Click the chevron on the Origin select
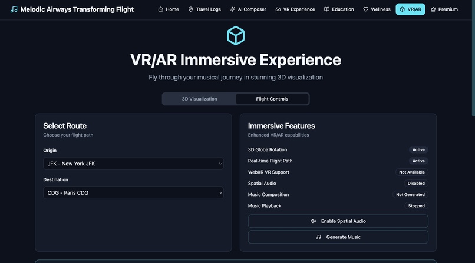Image resolution: width=475 pixels, height=263 pixels. pyautogui.click(x=220, y=164)
